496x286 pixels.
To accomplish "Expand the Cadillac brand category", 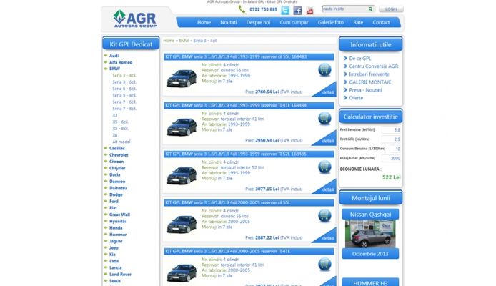I will click(x=117, y=149).
